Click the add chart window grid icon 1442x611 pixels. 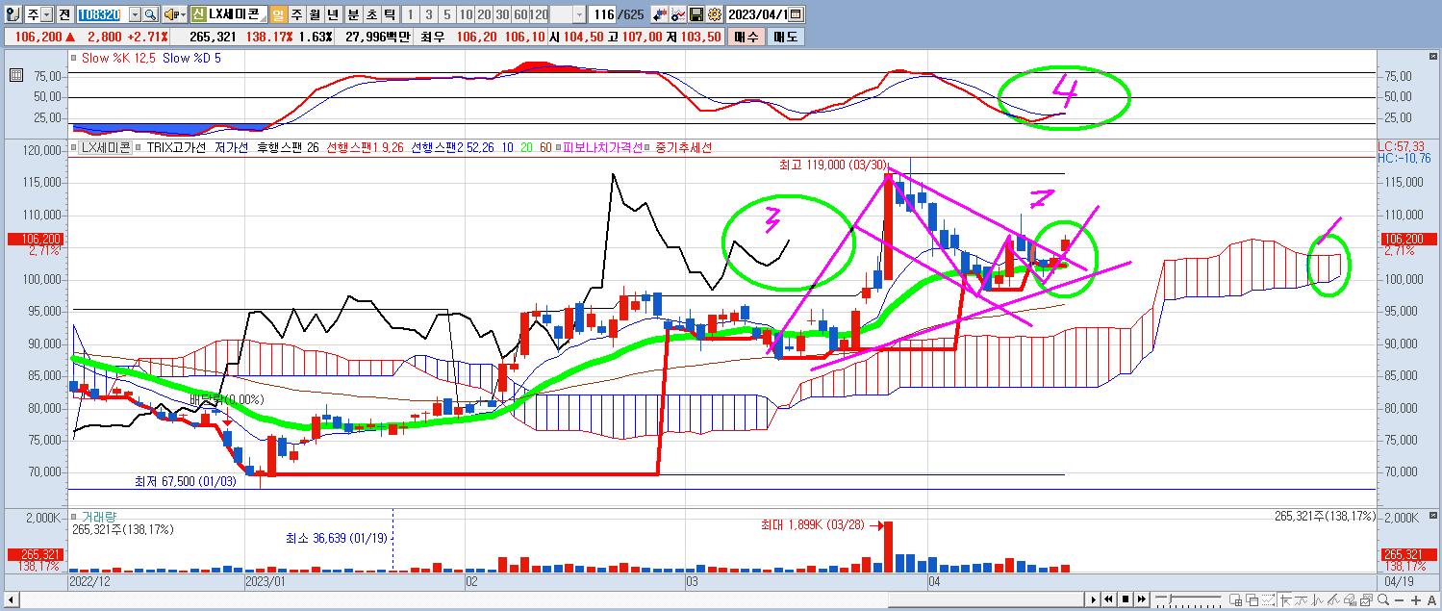pos(1235,599)
